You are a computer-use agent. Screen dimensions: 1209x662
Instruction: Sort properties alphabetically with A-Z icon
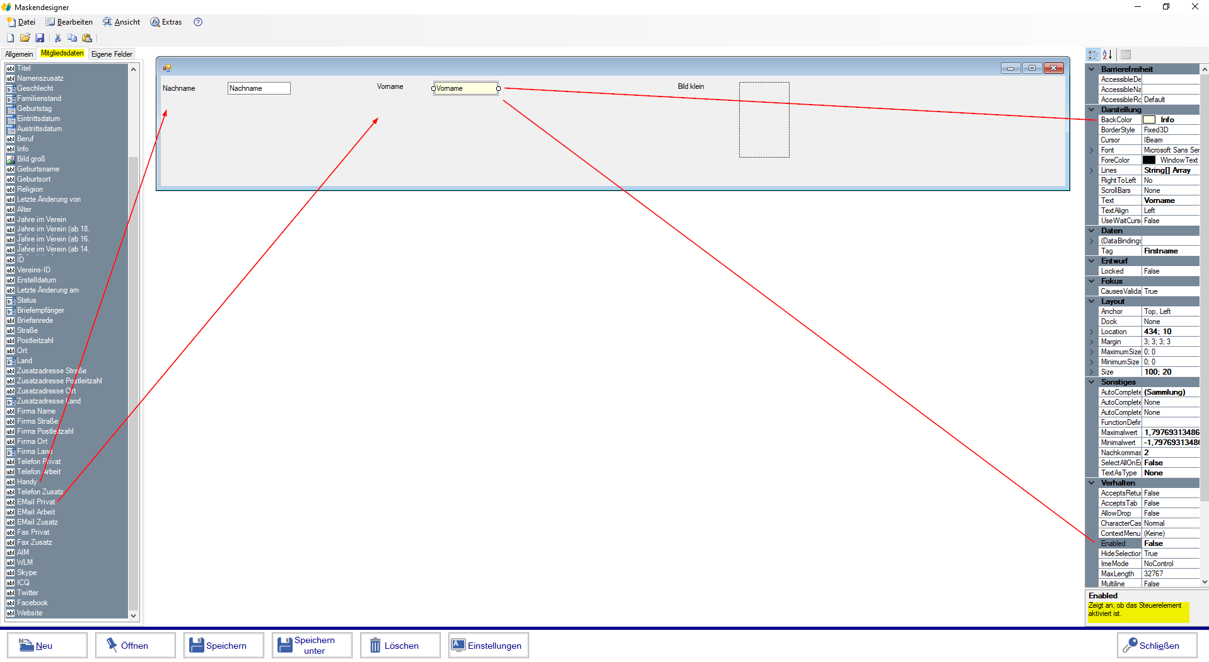coord(1107,55)
